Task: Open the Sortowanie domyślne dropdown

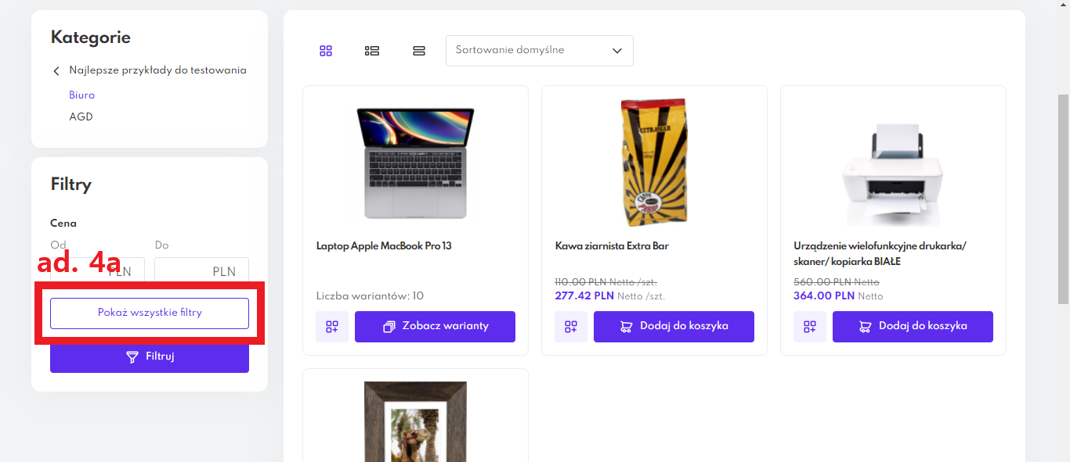Action: pyautogui.click(x=539, y=51)
